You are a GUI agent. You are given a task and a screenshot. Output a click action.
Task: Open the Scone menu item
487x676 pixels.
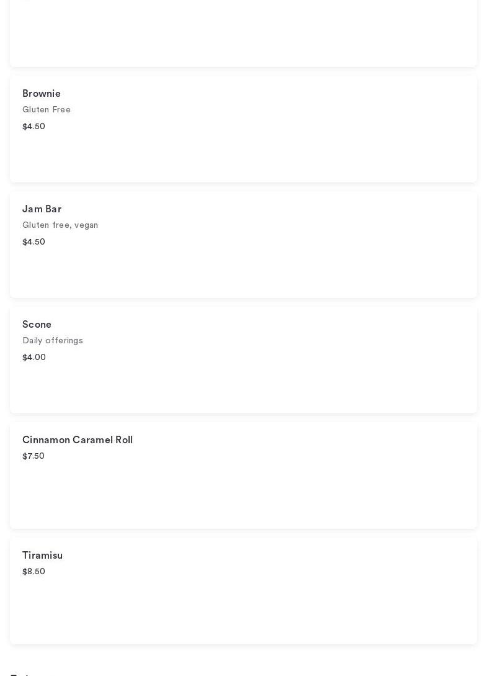pyautogui.click(x=37, y=325)
